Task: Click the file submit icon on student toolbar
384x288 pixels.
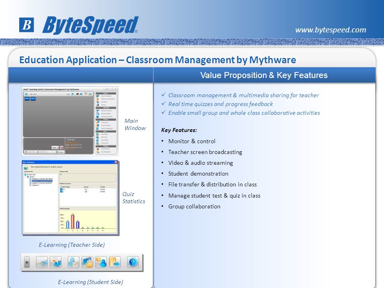Action: (x=115, y=262)
